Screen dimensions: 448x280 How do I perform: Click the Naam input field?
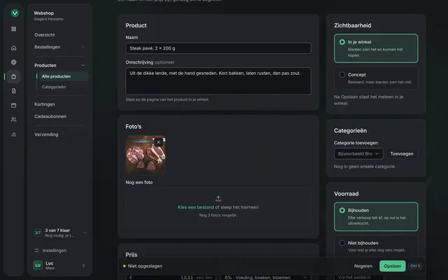pos(218,48)
